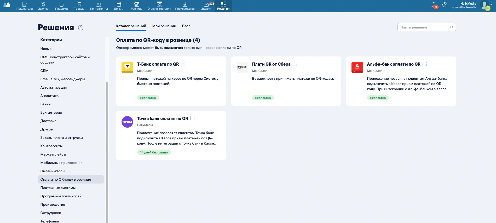The height and width of the screenshot is (223, 496).
Task: Click the help icon next to Решения heading
Action: point(81,28)
